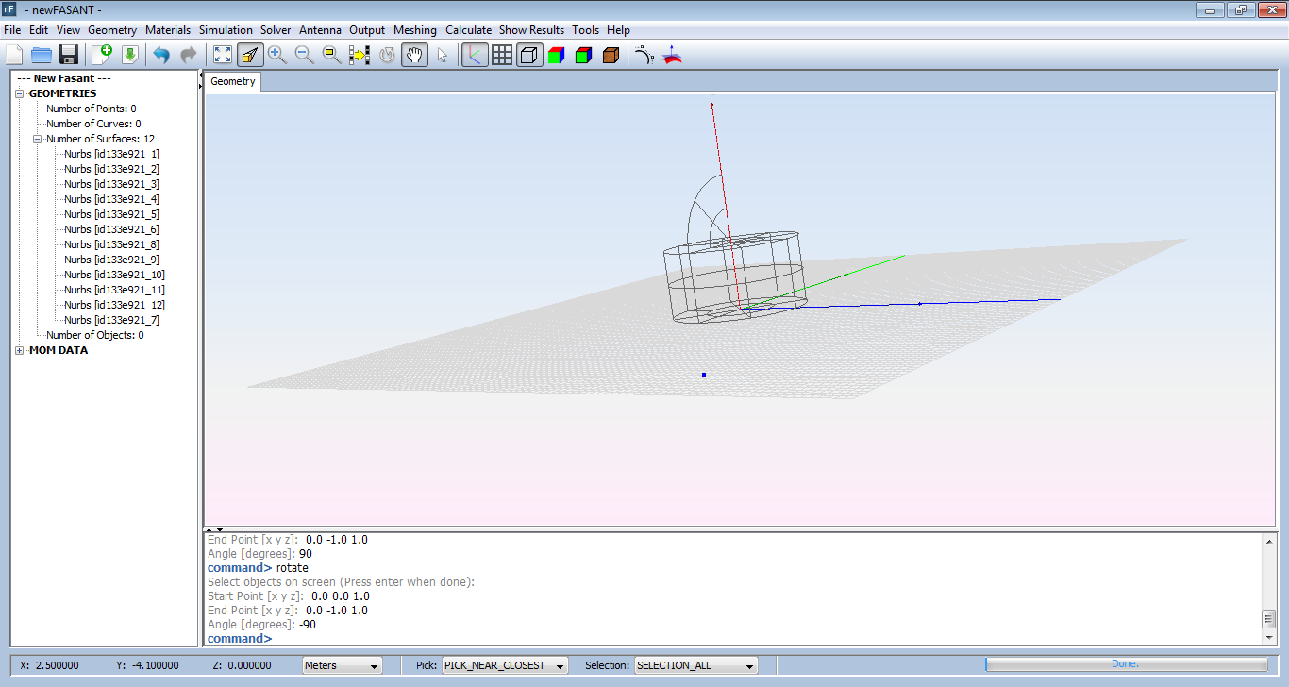
Task: Click the Zoom Out magnifier icon
Action: (304, 55)
